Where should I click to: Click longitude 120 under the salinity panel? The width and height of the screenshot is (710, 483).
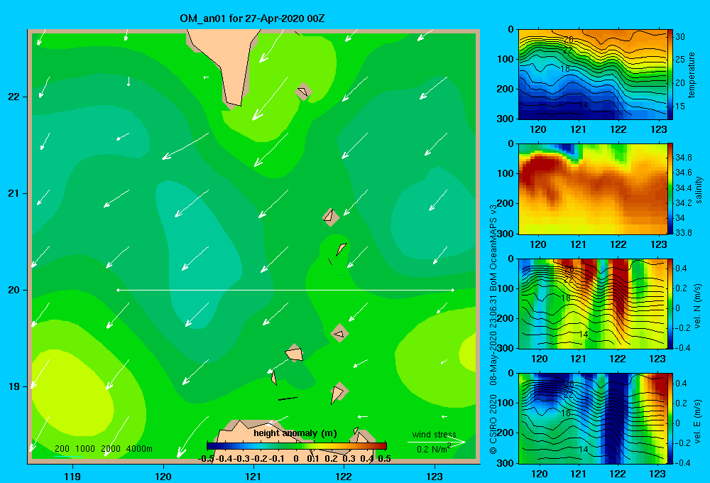[x=538, y=244]
